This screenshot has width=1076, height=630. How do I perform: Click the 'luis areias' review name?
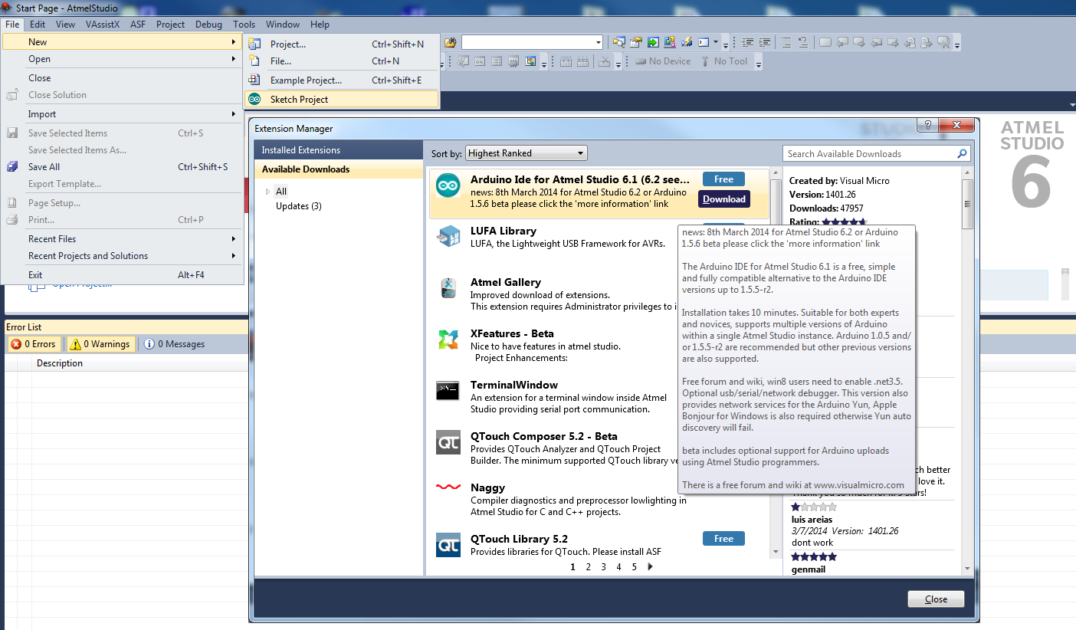[x=812, y=520]
